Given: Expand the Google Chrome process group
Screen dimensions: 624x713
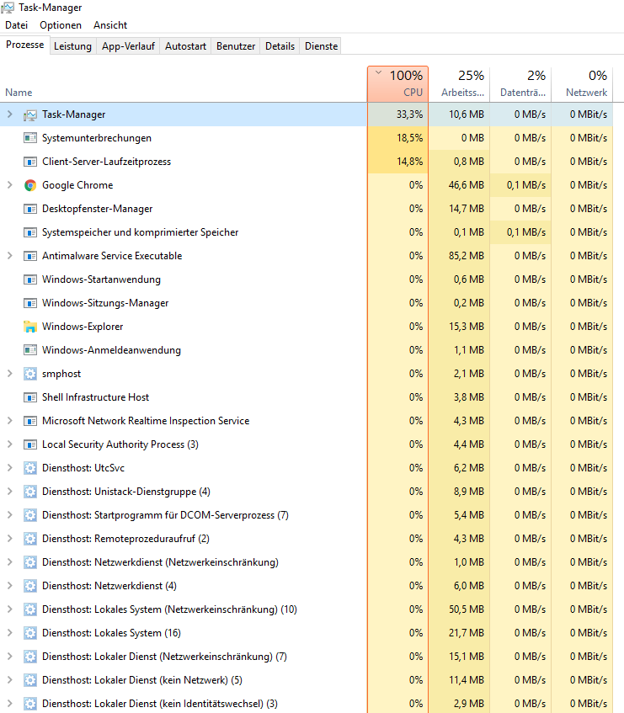Looking at the screenshot, I should coord(9,185).
